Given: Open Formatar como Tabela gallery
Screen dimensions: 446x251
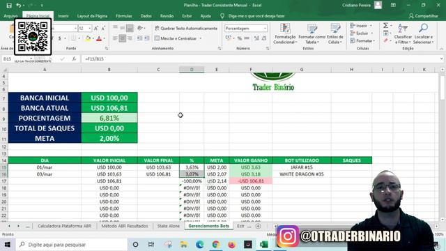Looking at the screenshot, I should pyautogui.click(x=312, y=33).
